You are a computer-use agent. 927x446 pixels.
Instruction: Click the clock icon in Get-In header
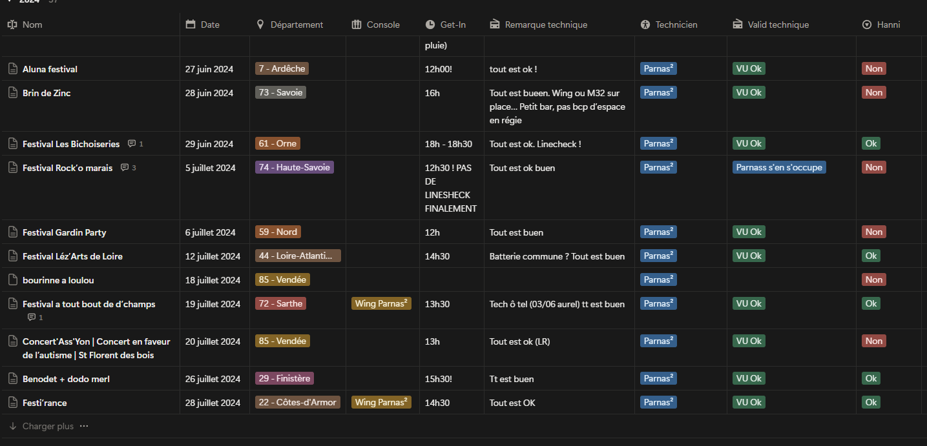[430, 25]
